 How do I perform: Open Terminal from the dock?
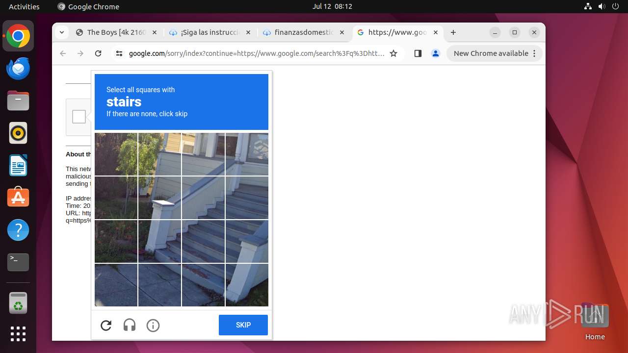tap(18, 262)
